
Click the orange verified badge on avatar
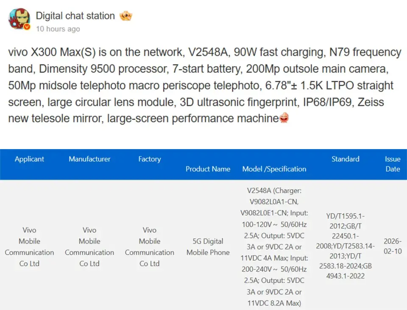(x=27, y=27)
